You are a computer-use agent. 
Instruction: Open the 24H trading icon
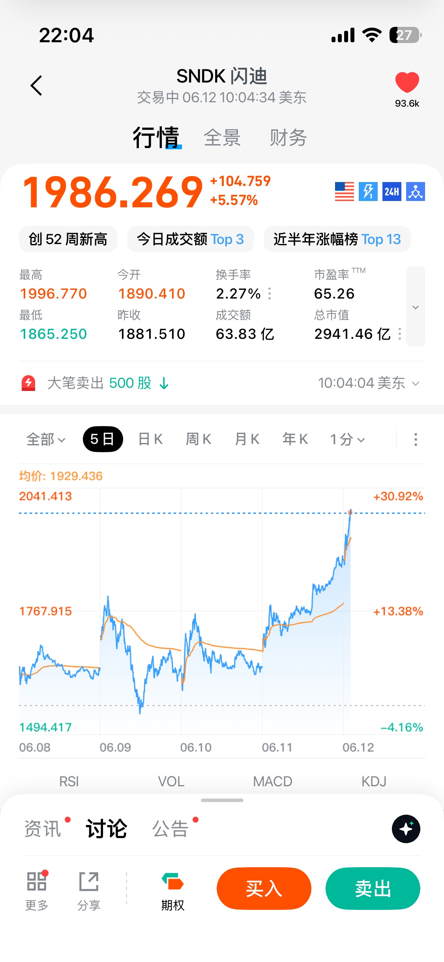392,192
